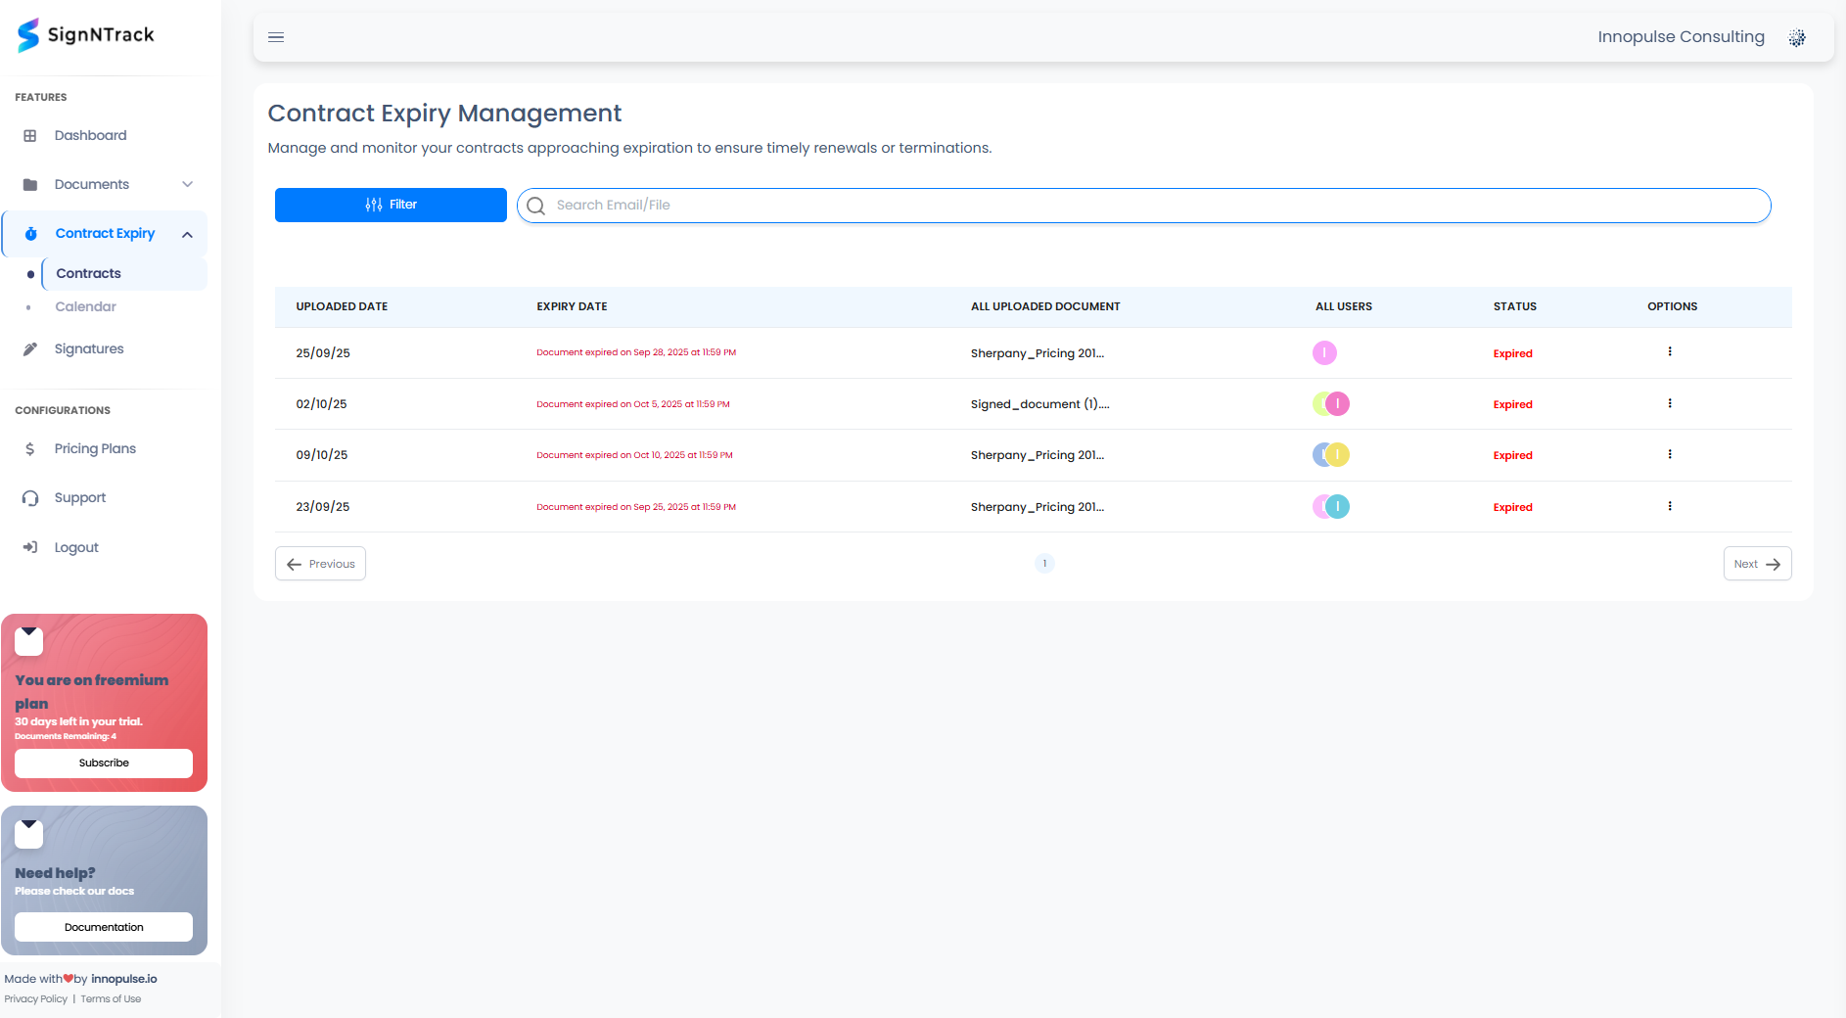Click the Contract Expiry timer icon
This screenshot has height=1018, width=1846.
30,233
